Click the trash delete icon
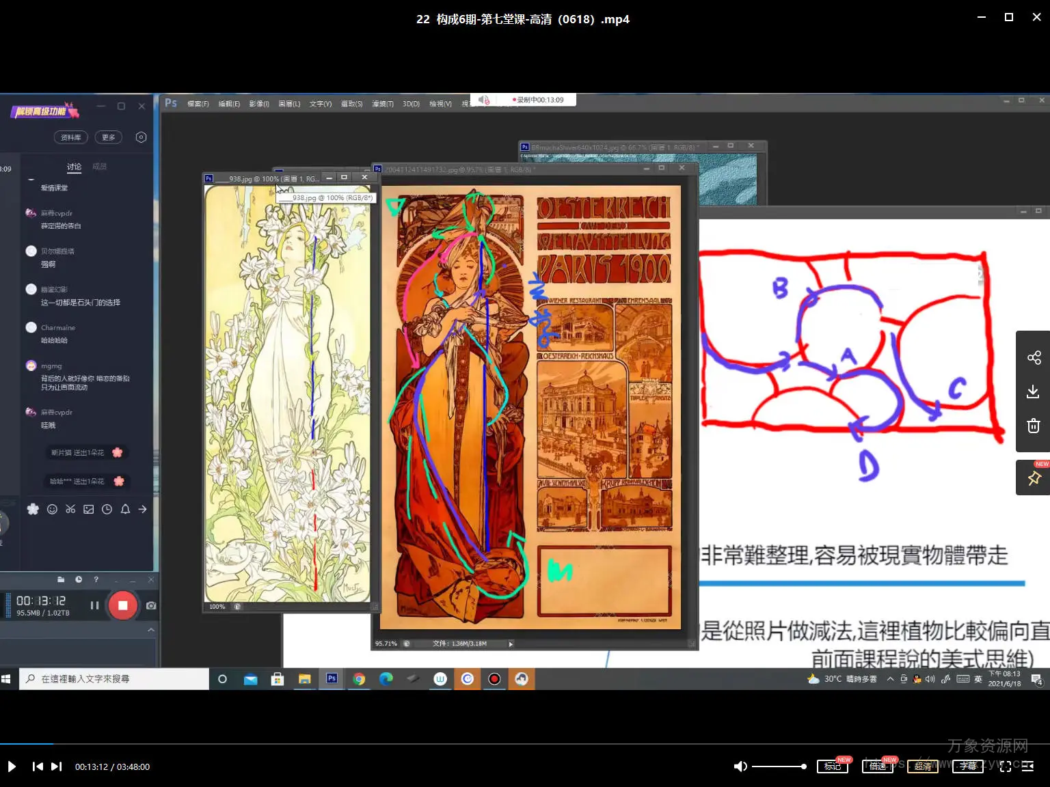Screen dimensions: 1050x787 [x=1034, y=426]
